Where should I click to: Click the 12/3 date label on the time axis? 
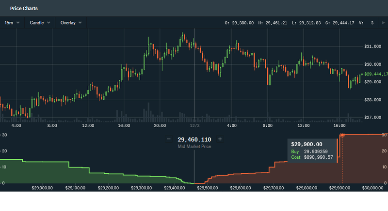click(195, 126)
